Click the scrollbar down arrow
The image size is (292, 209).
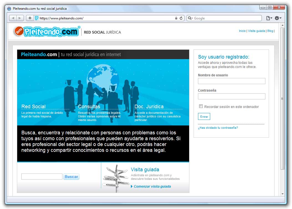(282, 194)
